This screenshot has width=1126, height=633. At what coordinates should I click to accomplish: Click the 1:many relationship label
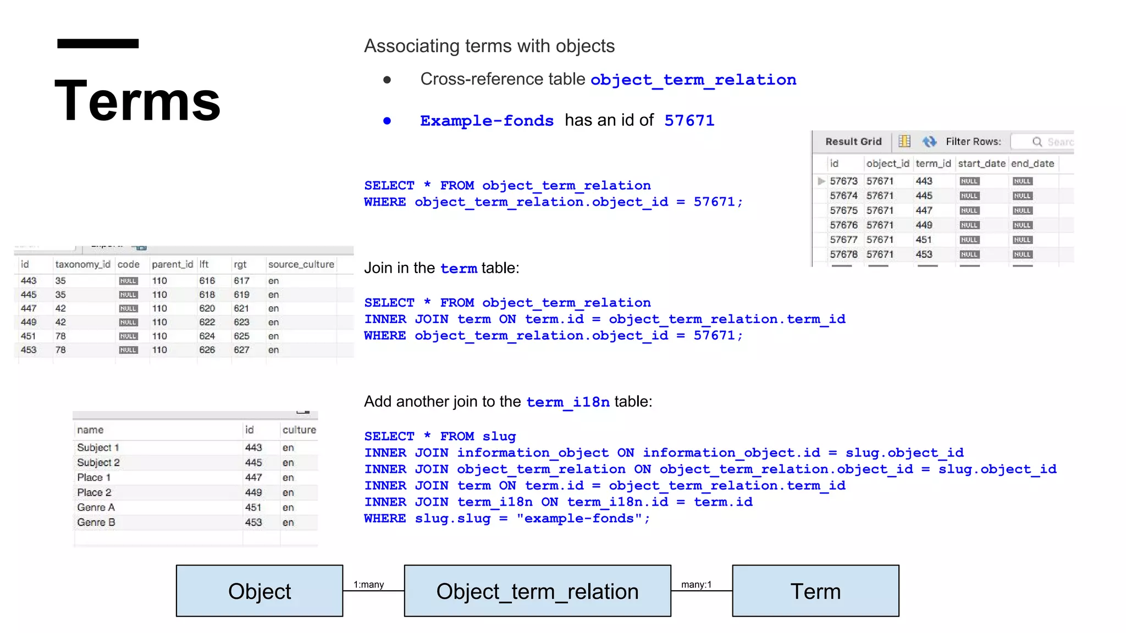click(368, 585)
